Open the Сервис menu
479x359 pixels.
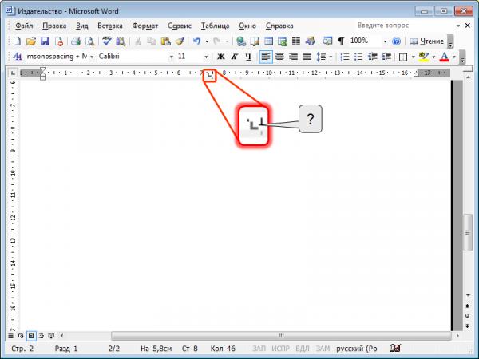(180, 26)
